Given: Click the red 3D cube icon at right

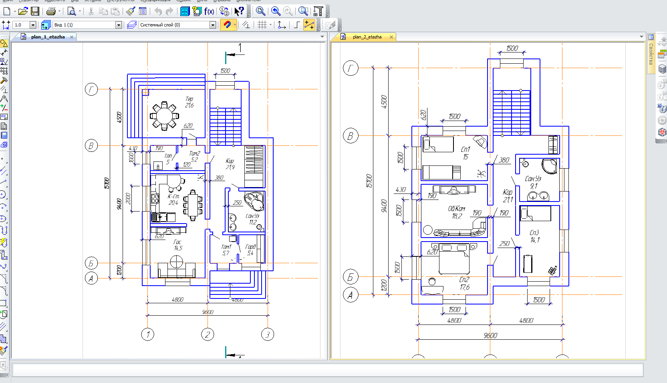Looking at the screenshot, I should pos(662,132).
